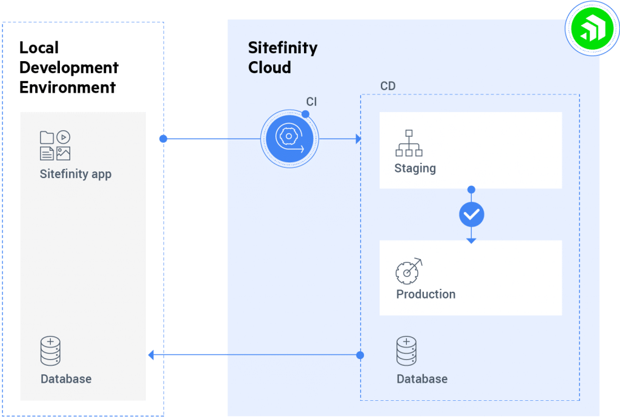
Task: Click the 'CD' label
Action: pyautogui.click(x=388, y=86)
